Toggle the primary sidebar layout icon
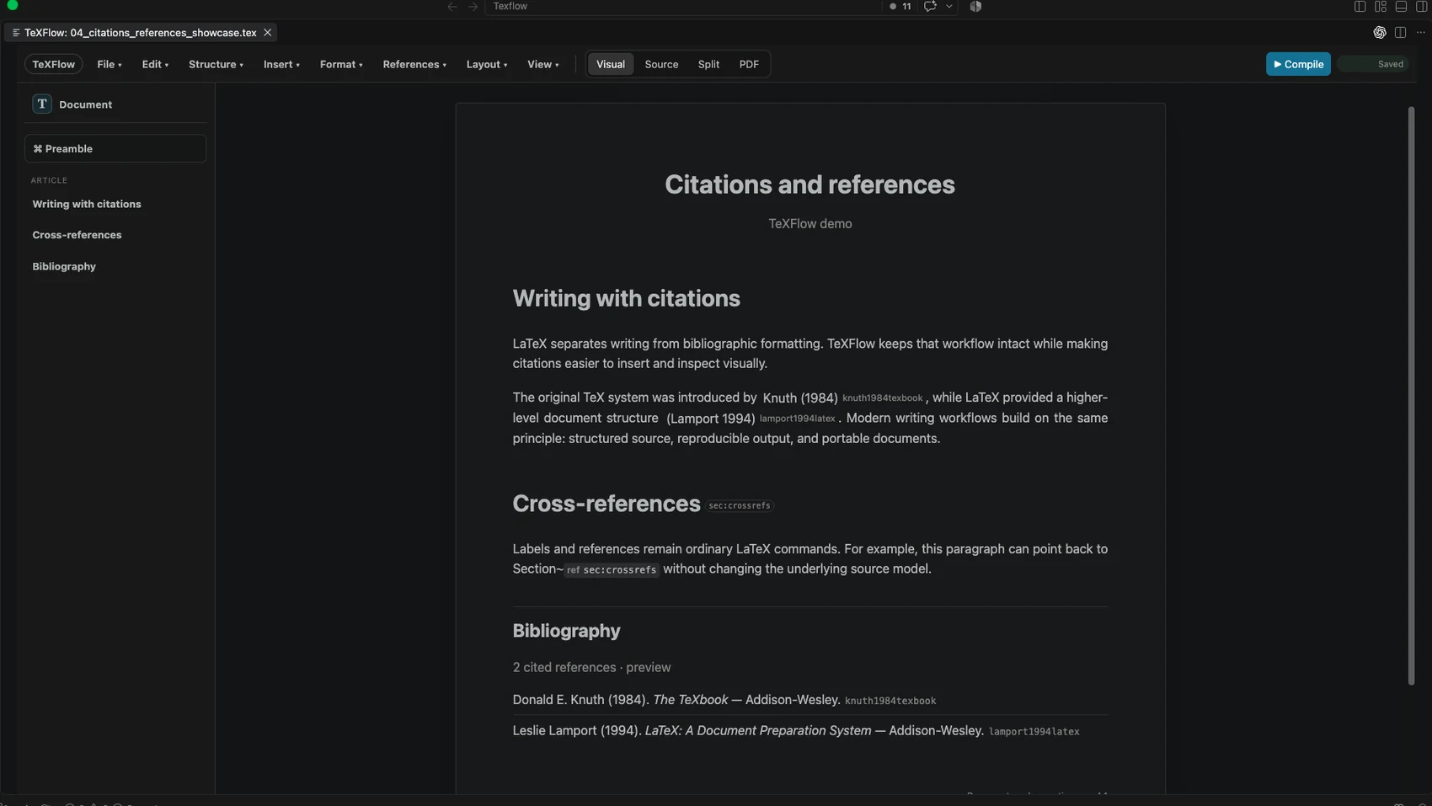The width and height of the screenshot is (1432, 806). (1360, 6)
